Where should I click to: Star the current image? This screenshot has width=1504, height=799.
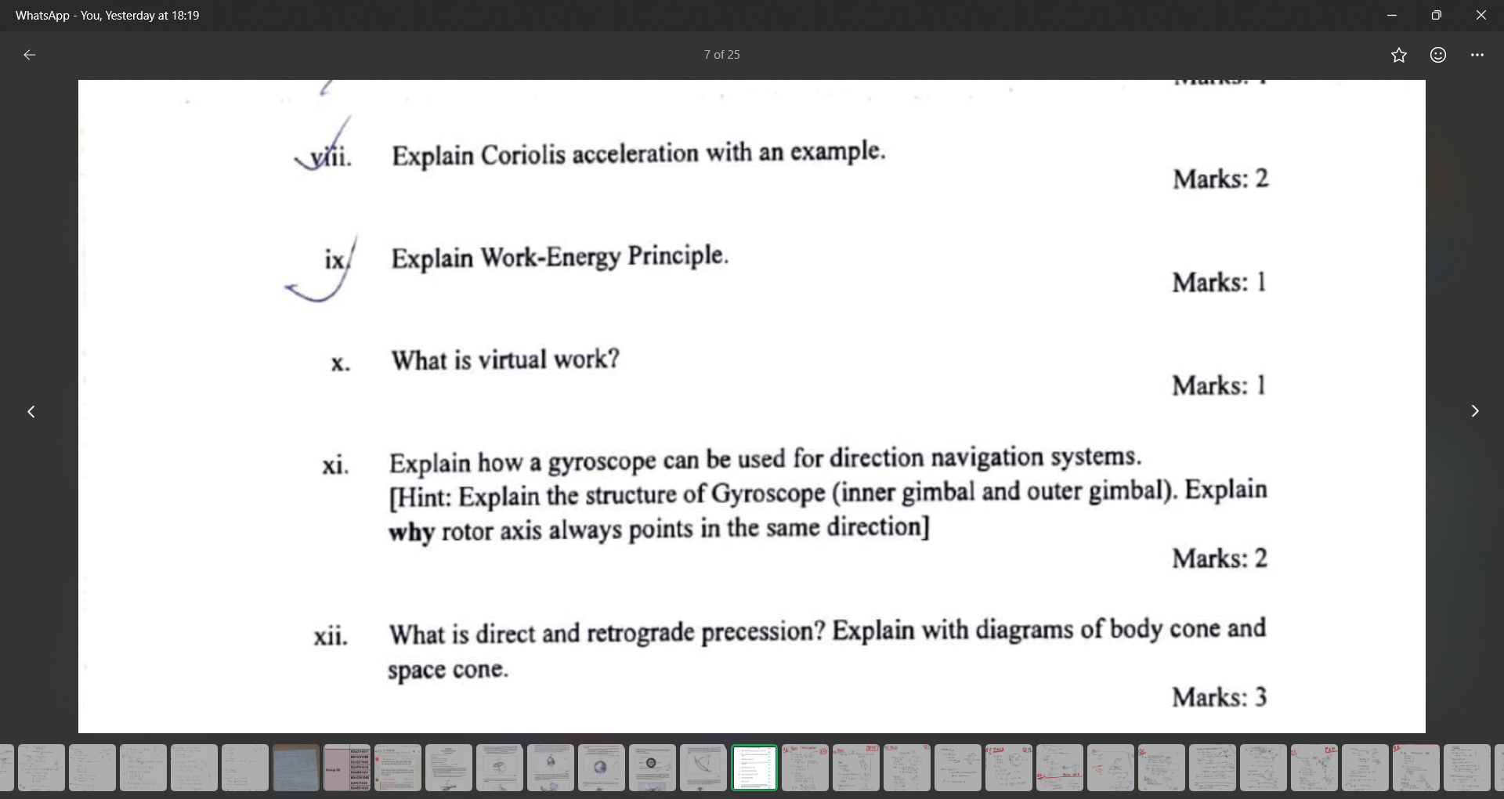pos(1399,54)
